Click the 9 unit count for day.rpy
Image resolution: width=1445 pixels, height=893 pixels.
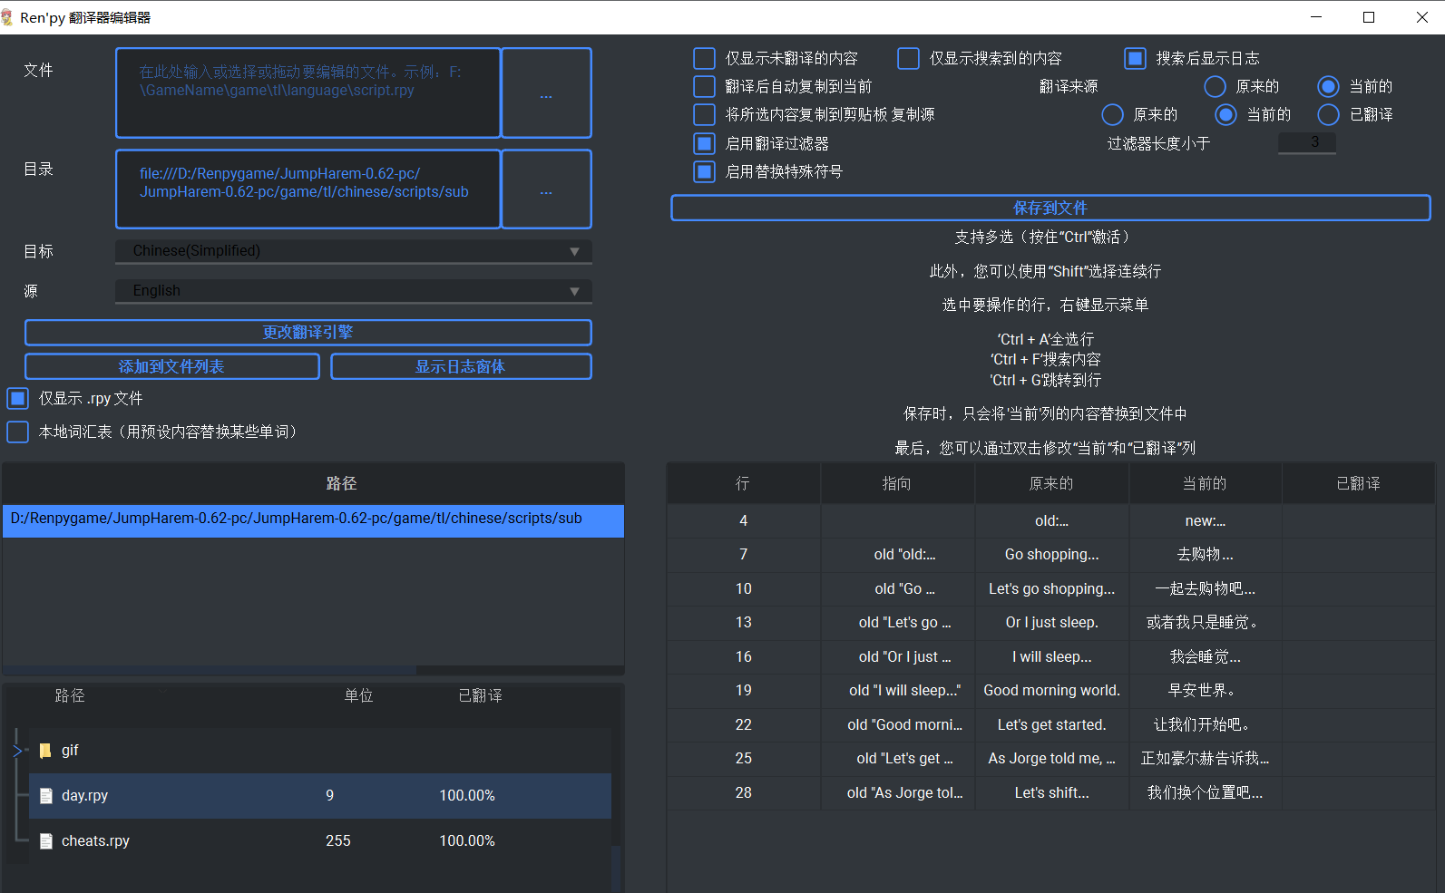pos(330,796)
